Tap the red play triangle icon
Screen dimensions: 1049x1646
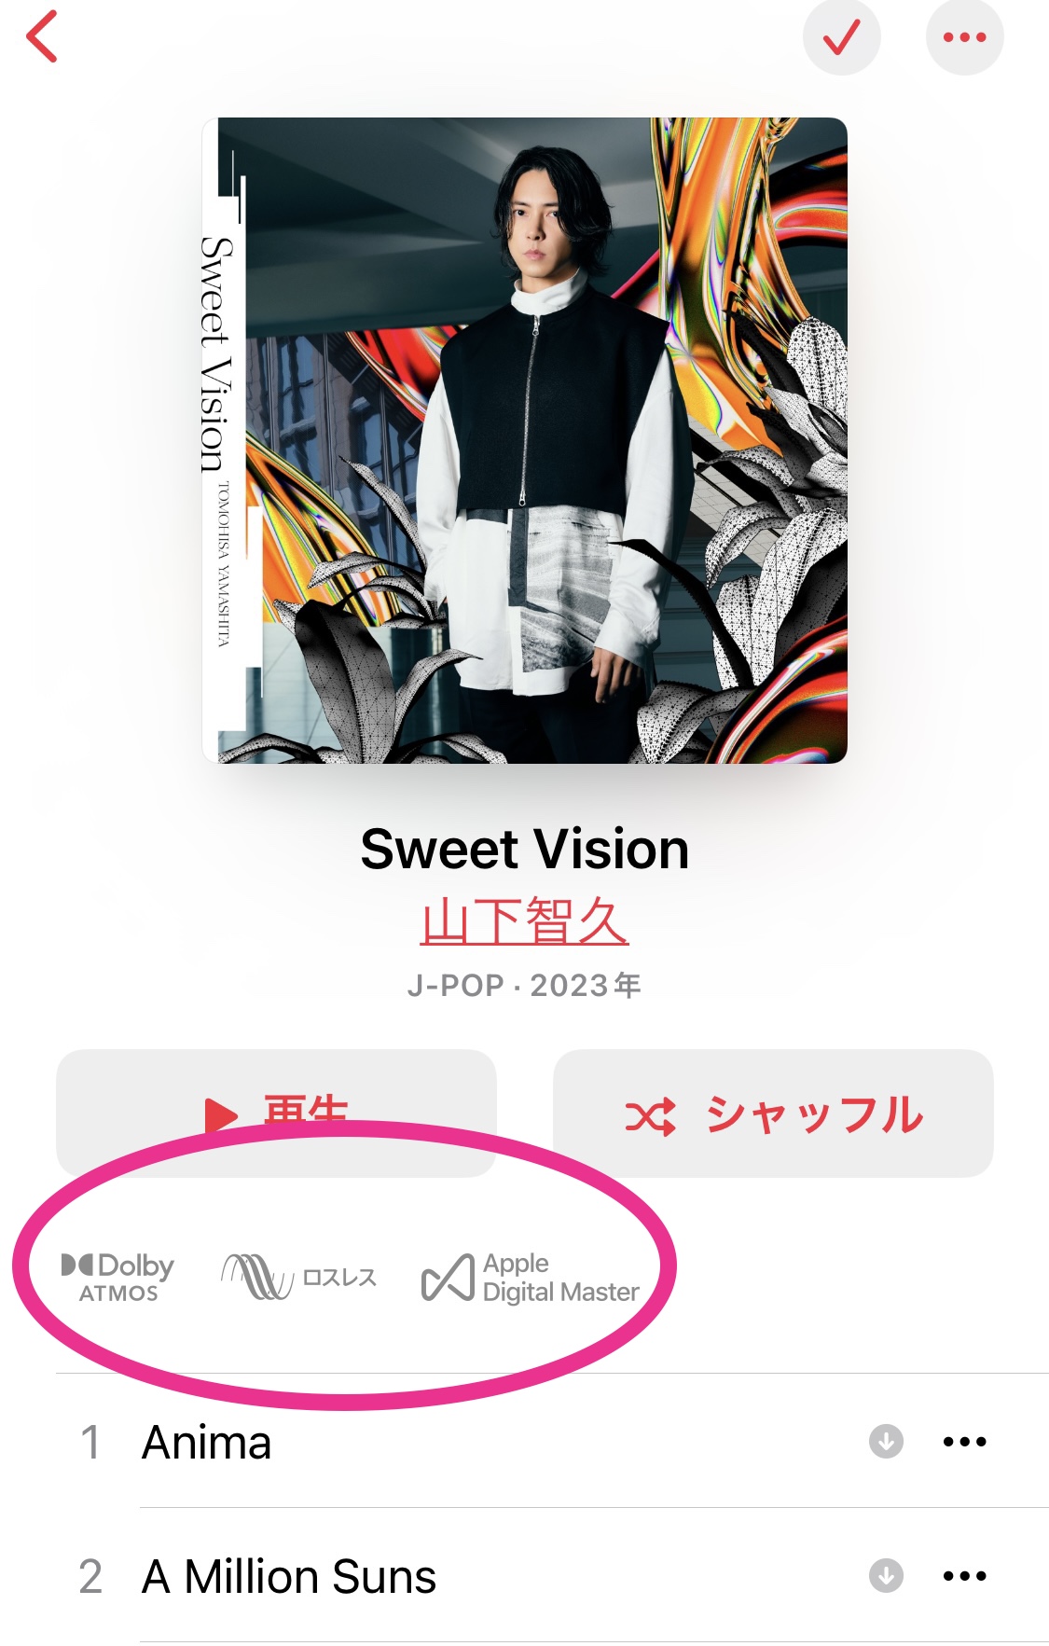click(x=221, y=1115)
